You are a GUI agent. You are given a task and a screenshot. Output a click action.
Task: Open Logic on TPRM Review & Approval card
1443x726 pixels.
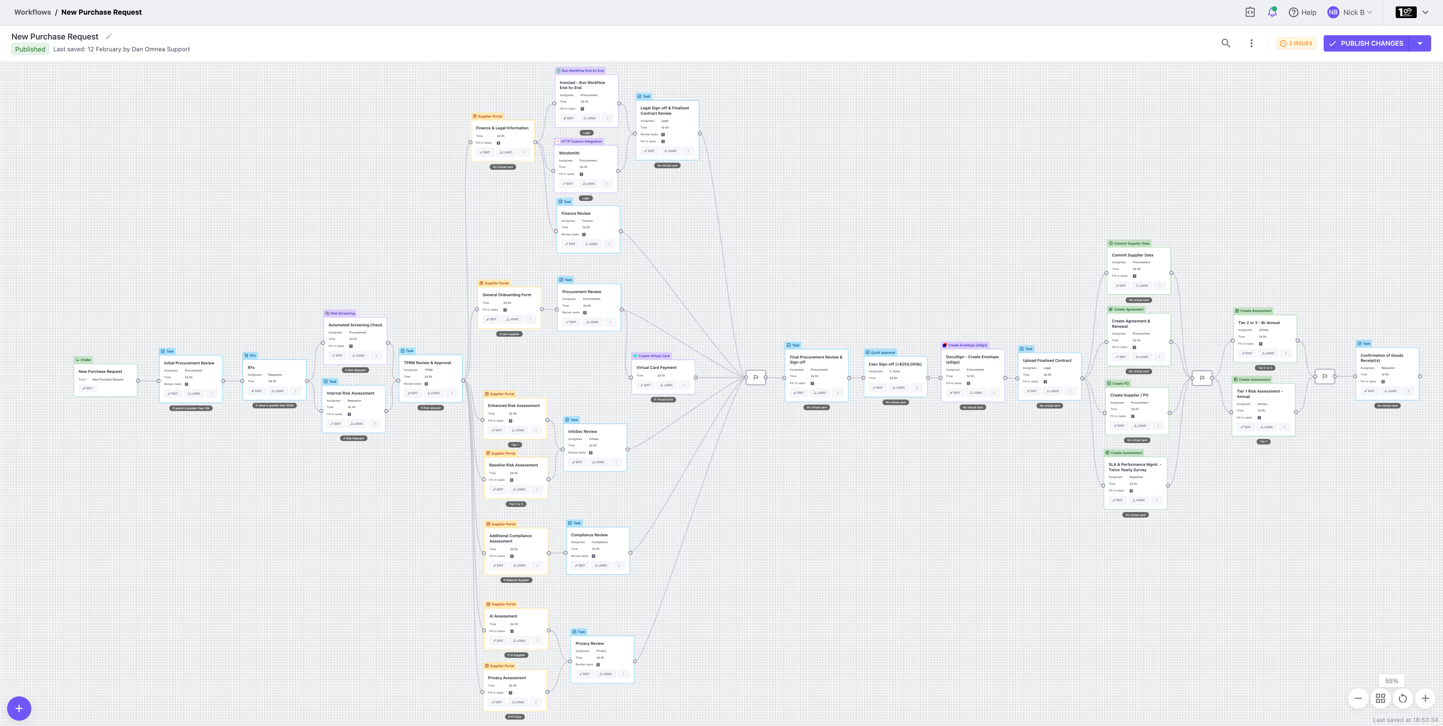(x=434, y=393)
